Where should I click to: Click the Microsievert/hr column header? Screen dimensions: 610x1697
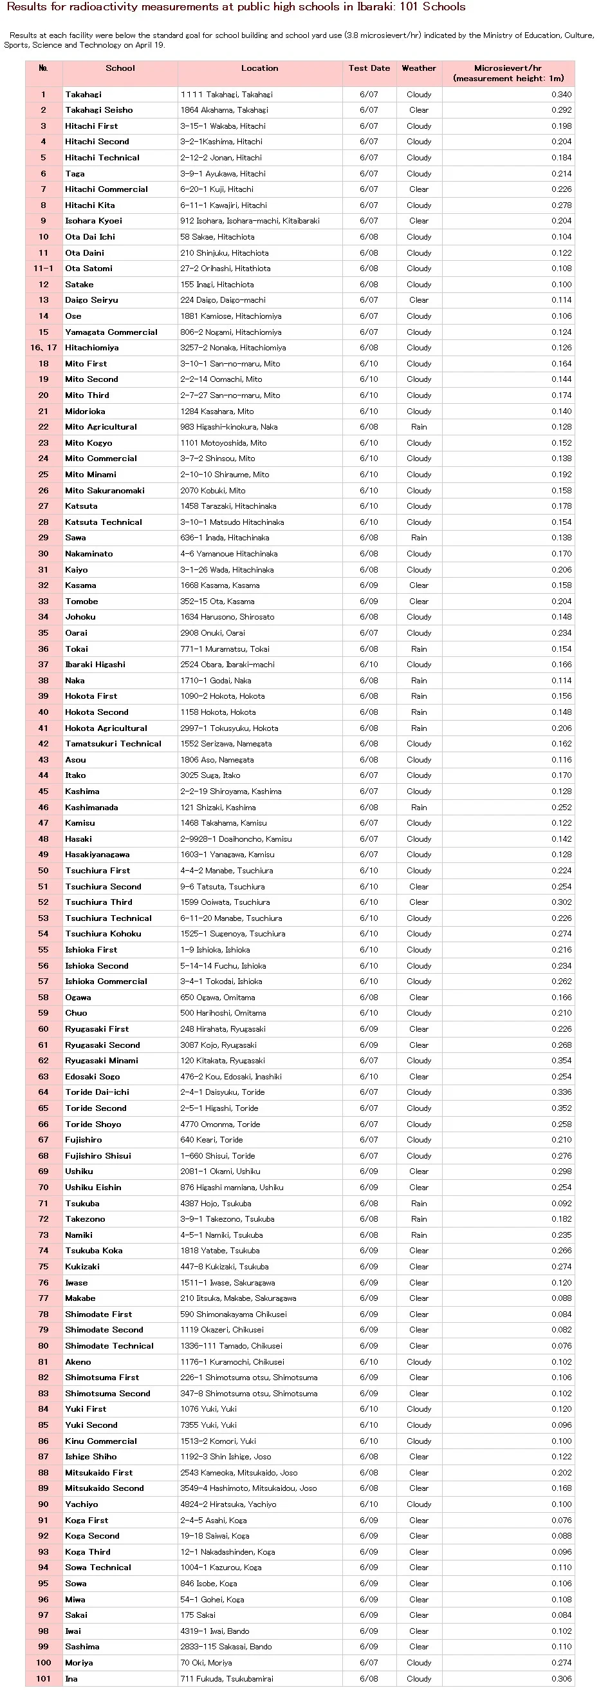(508, 73)
